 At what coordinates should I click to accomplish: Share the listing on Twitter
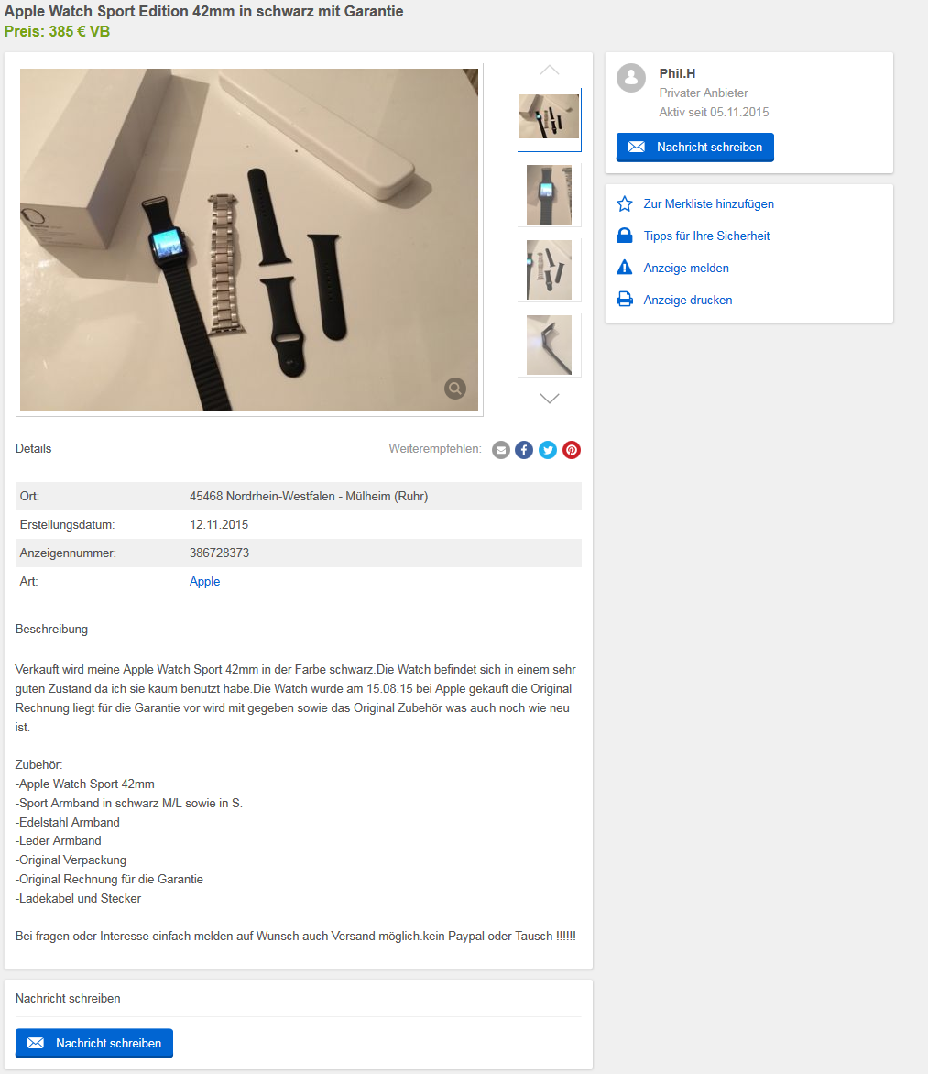(x=548, y=450)
